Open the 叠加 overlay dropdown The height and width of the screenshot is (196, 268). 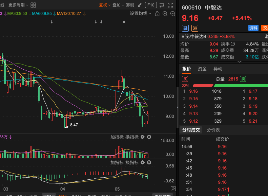(x=118, y=5)
